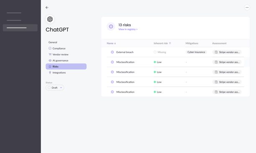The image size is (256, 153).
Task: Click the document icon in first Stripe vendor assessment
Action: 216,52
